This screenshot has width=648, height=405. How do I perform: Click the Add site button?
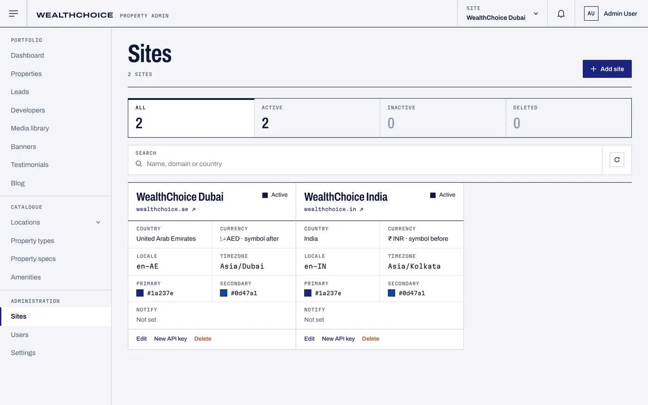[x=607, y=69]
